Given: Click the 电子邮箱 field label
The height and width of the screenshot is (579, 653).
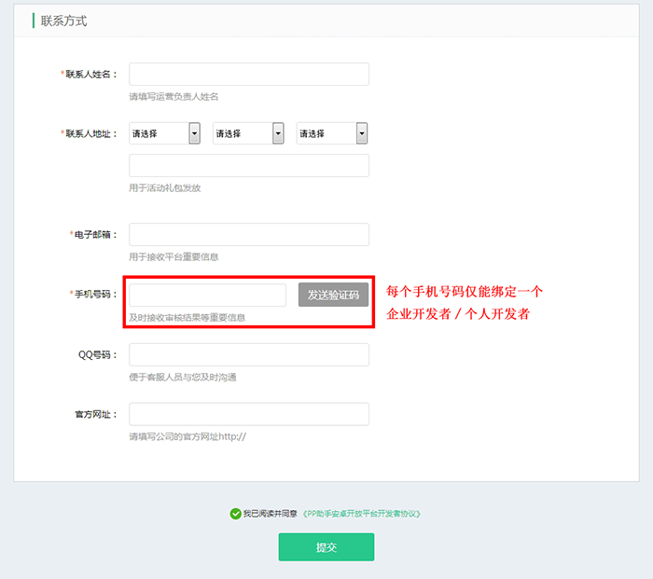Looking at the screenshot, I should click(95, 235).
